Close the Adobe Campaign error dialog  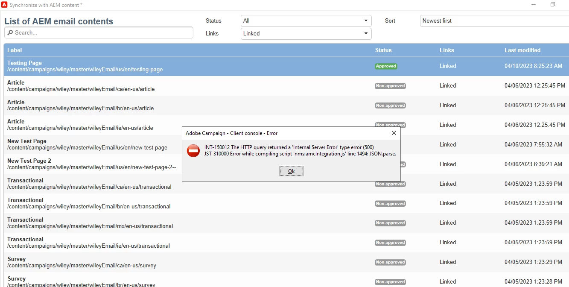(394, 133)
